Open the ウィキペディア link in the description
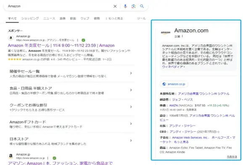Screen dimensions: 243x165 (x=173, y=67)
